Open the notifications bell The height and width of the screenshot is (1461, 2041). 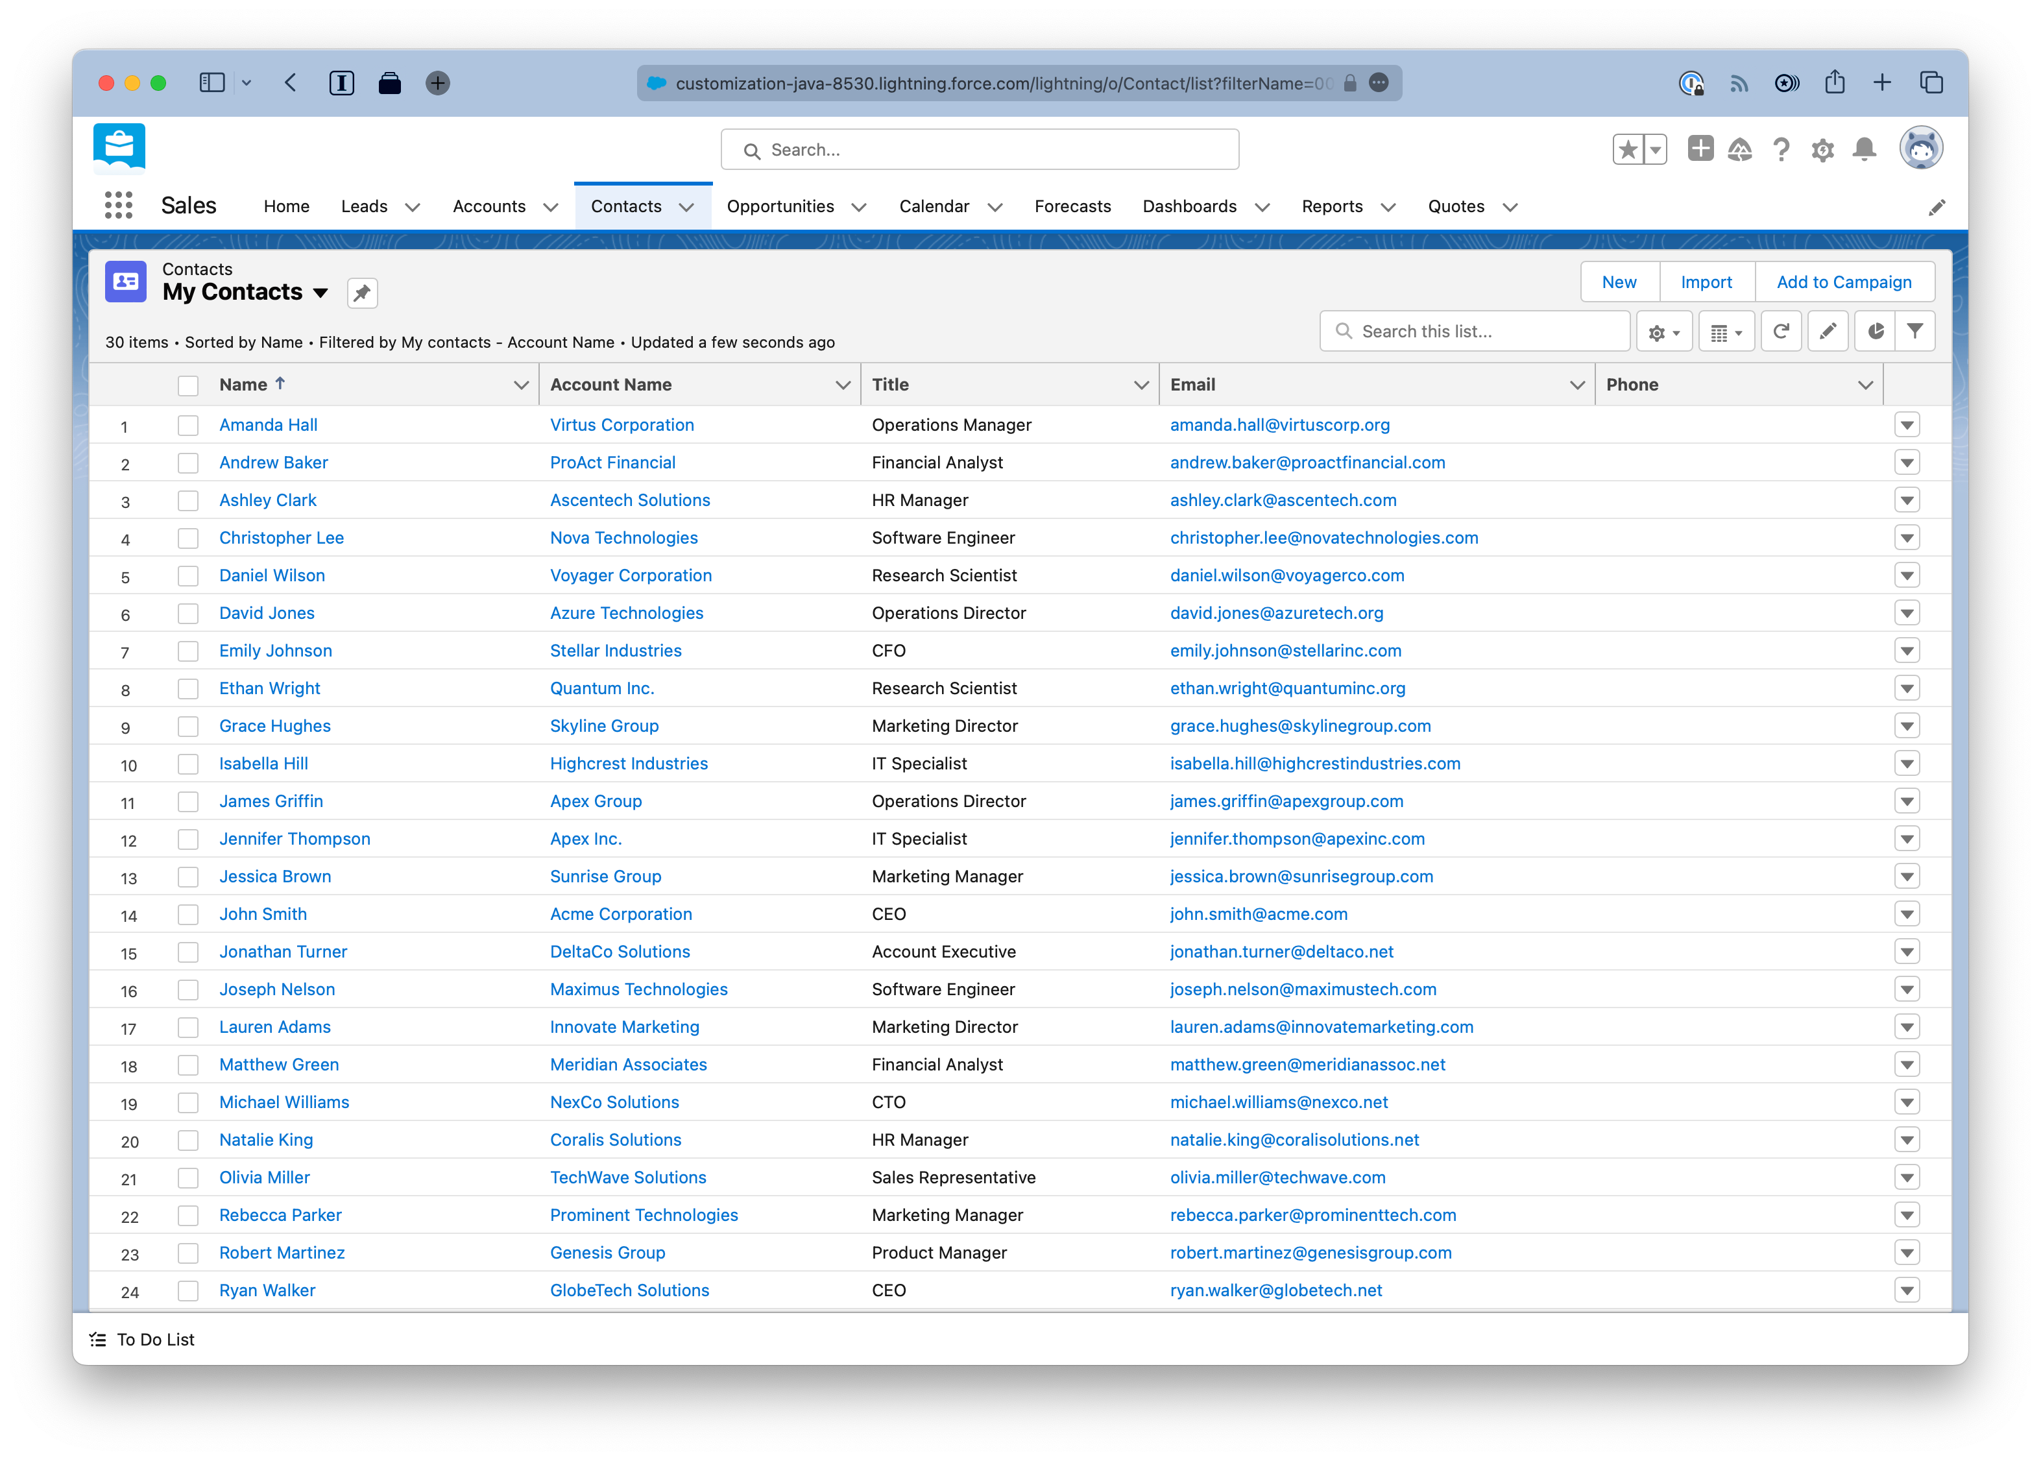(x=1864, y=149)
